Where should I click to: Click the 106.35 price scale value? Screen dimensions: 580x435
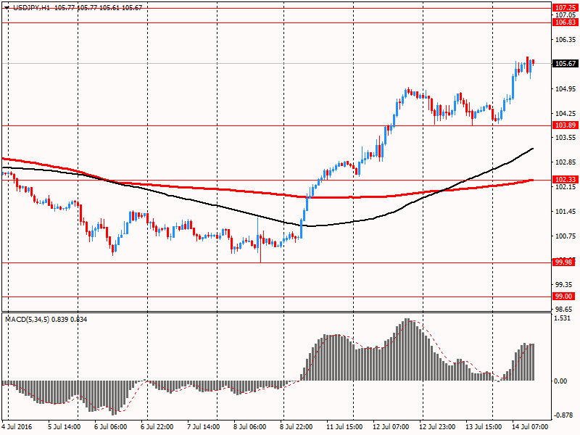pyautogui.click(x=565, y=40)
